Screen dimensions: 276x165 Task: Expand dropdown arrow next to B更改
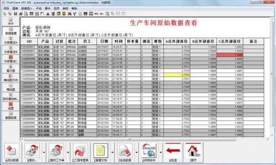pyautogui.click(x=44, y=152)
